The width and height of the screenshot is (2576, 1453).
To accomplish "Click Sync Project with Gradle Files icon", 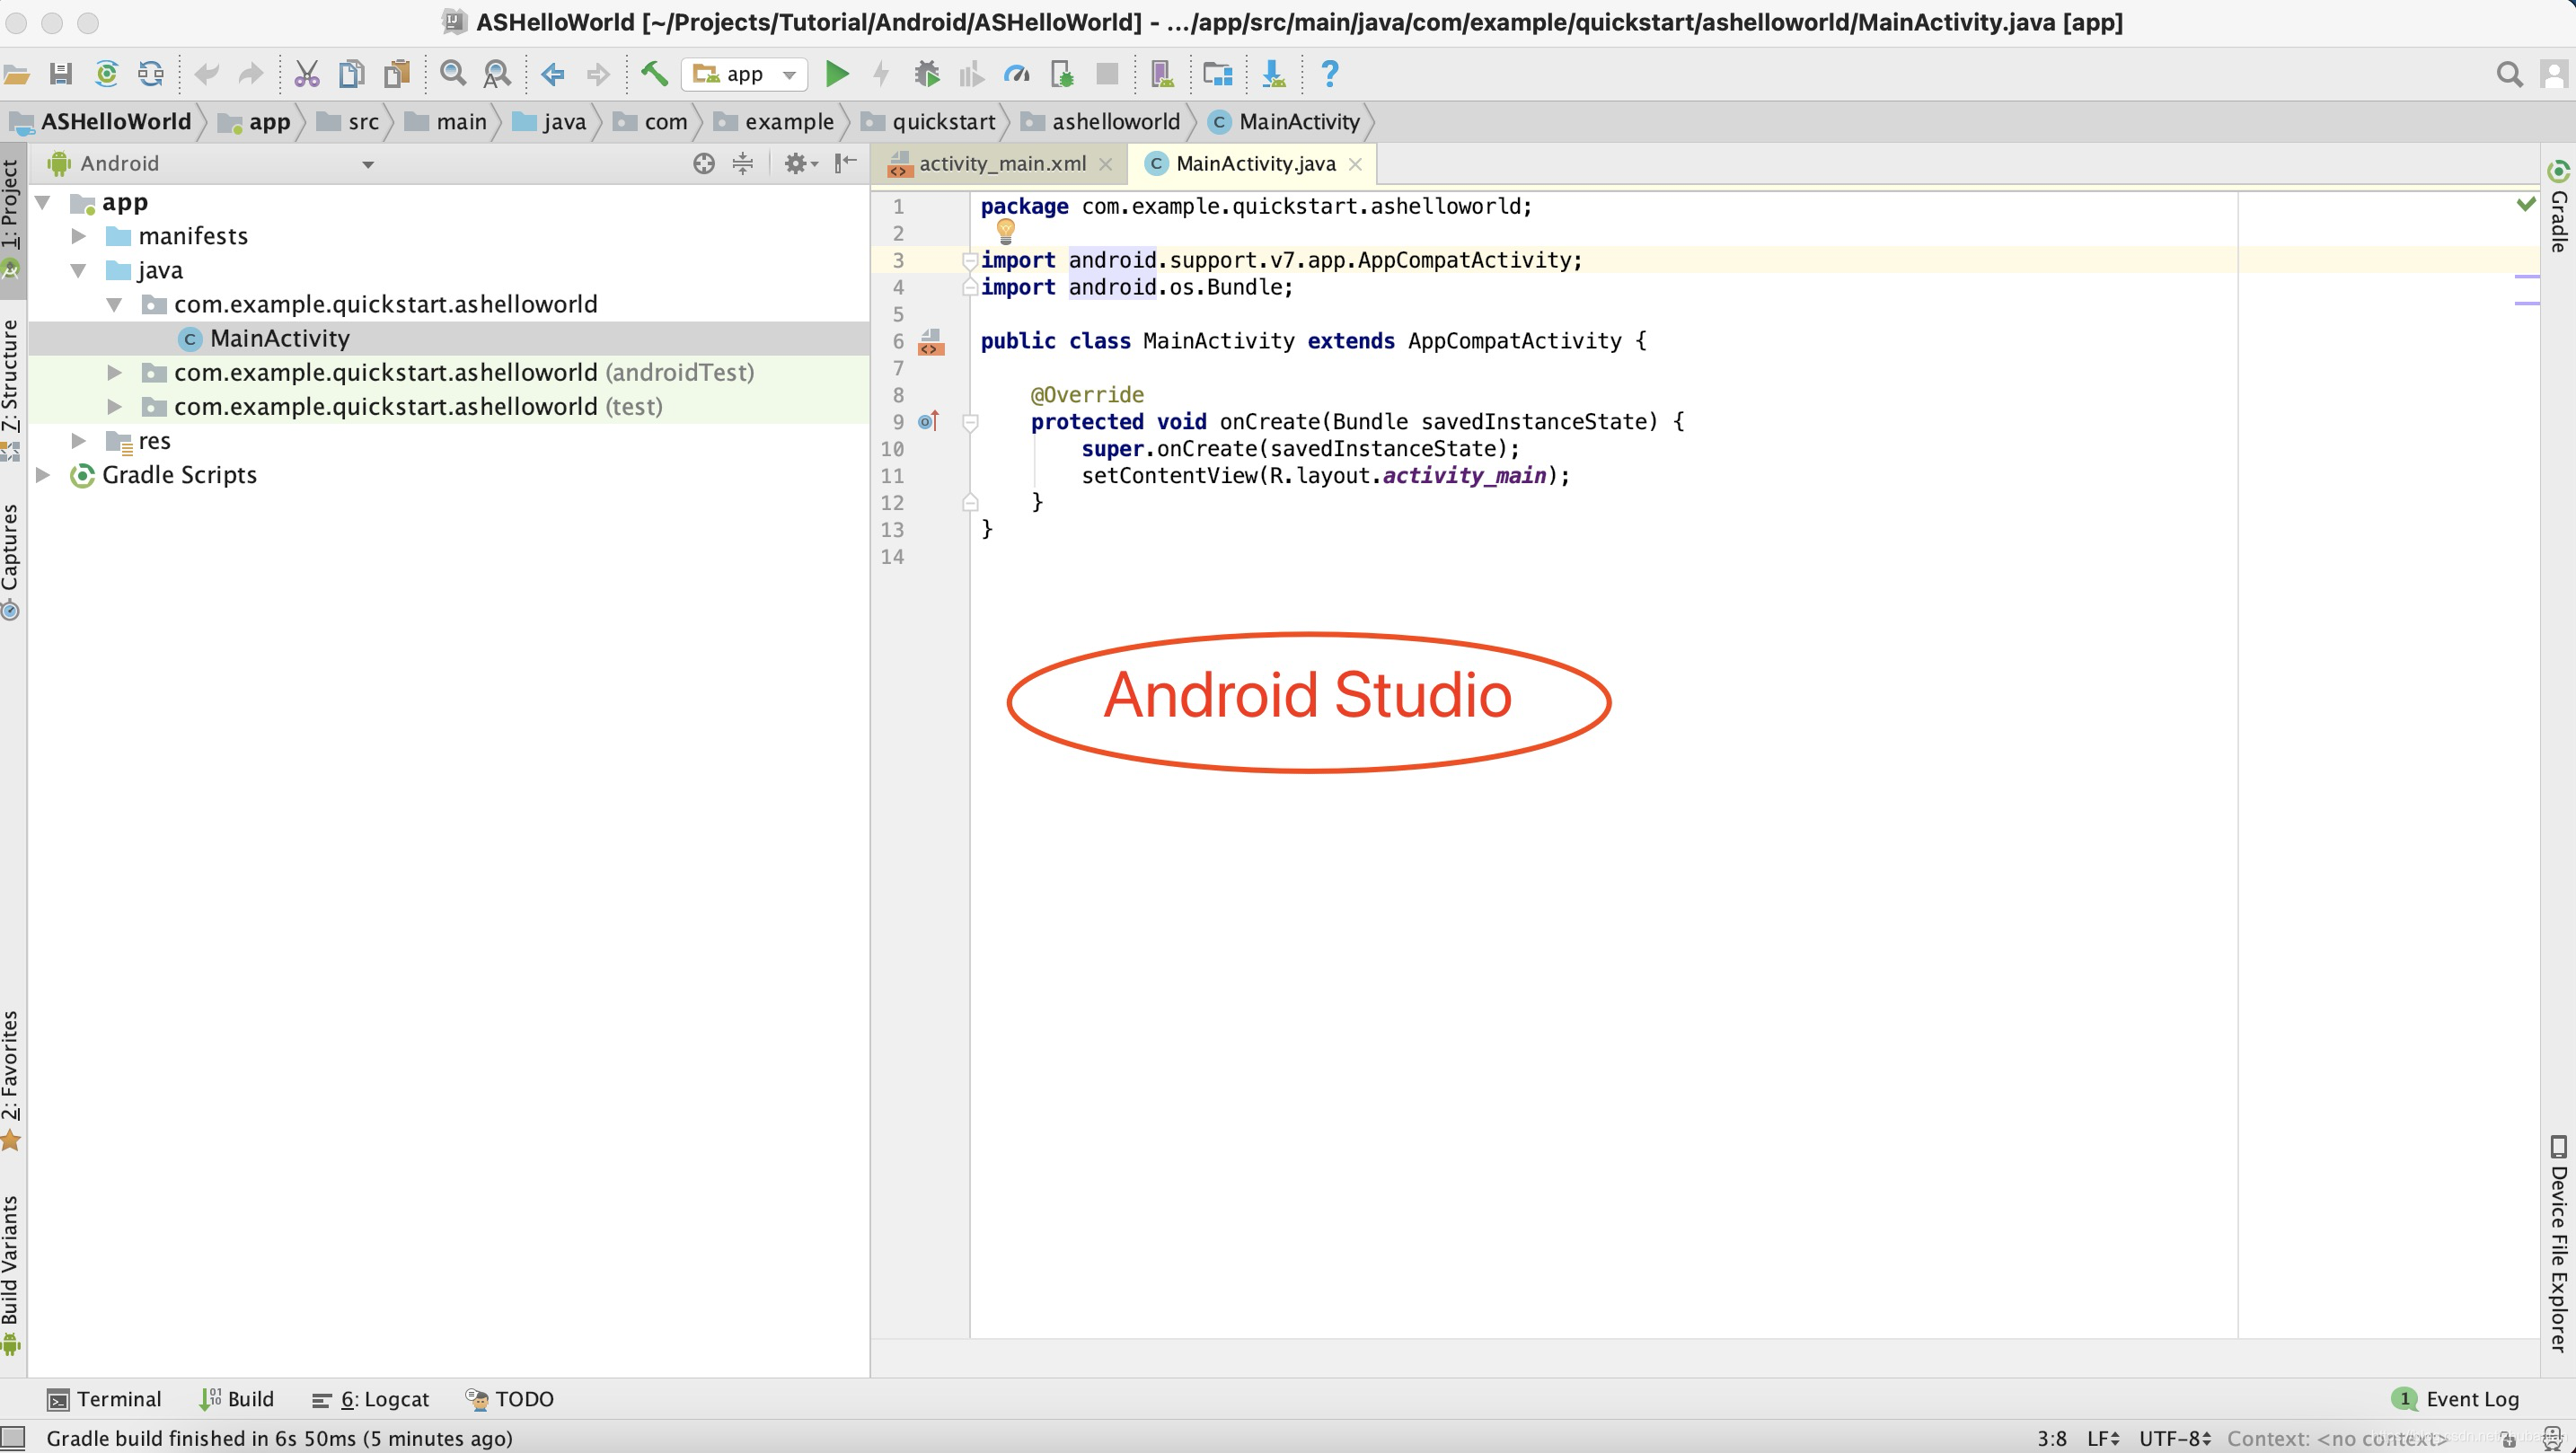I will click(106, 74).
